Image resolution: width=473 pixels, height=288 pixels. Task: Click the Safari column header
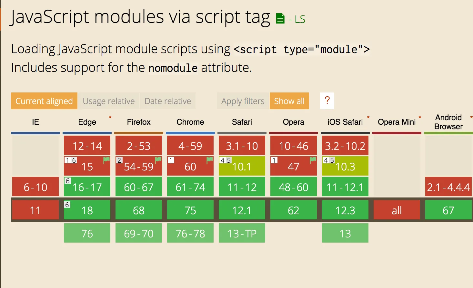point(242,122)
